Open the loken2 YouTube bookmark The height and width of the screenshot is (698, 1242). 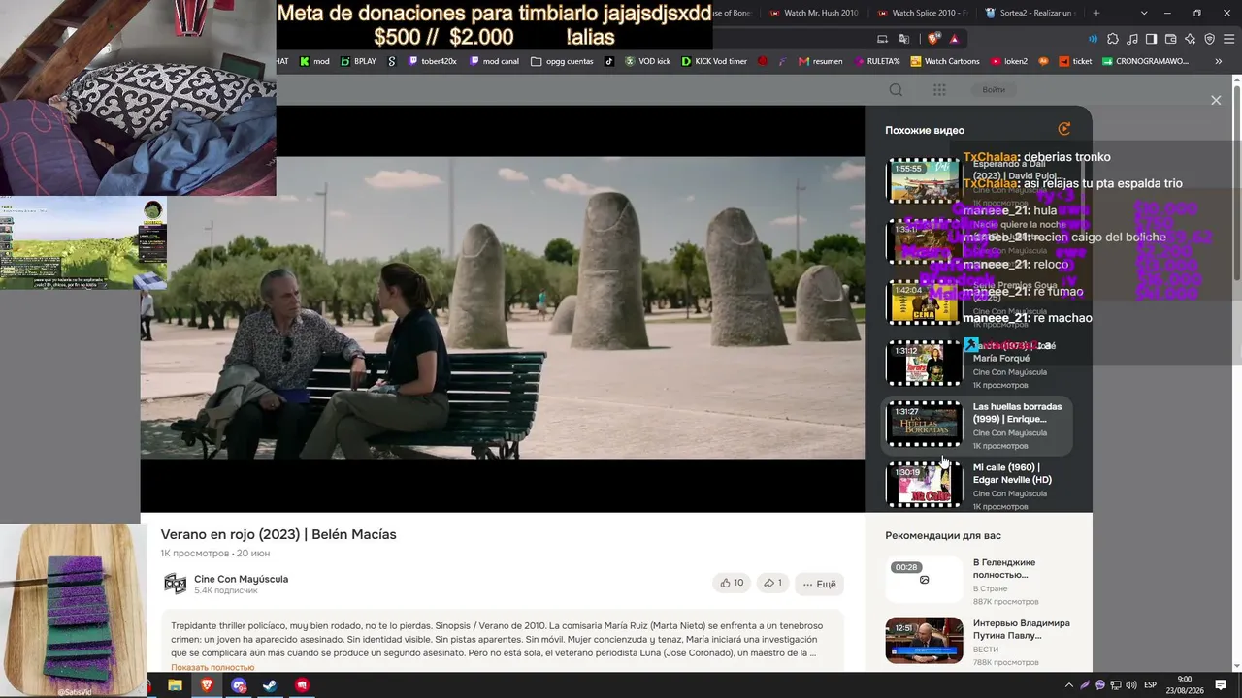(1009, 61)
